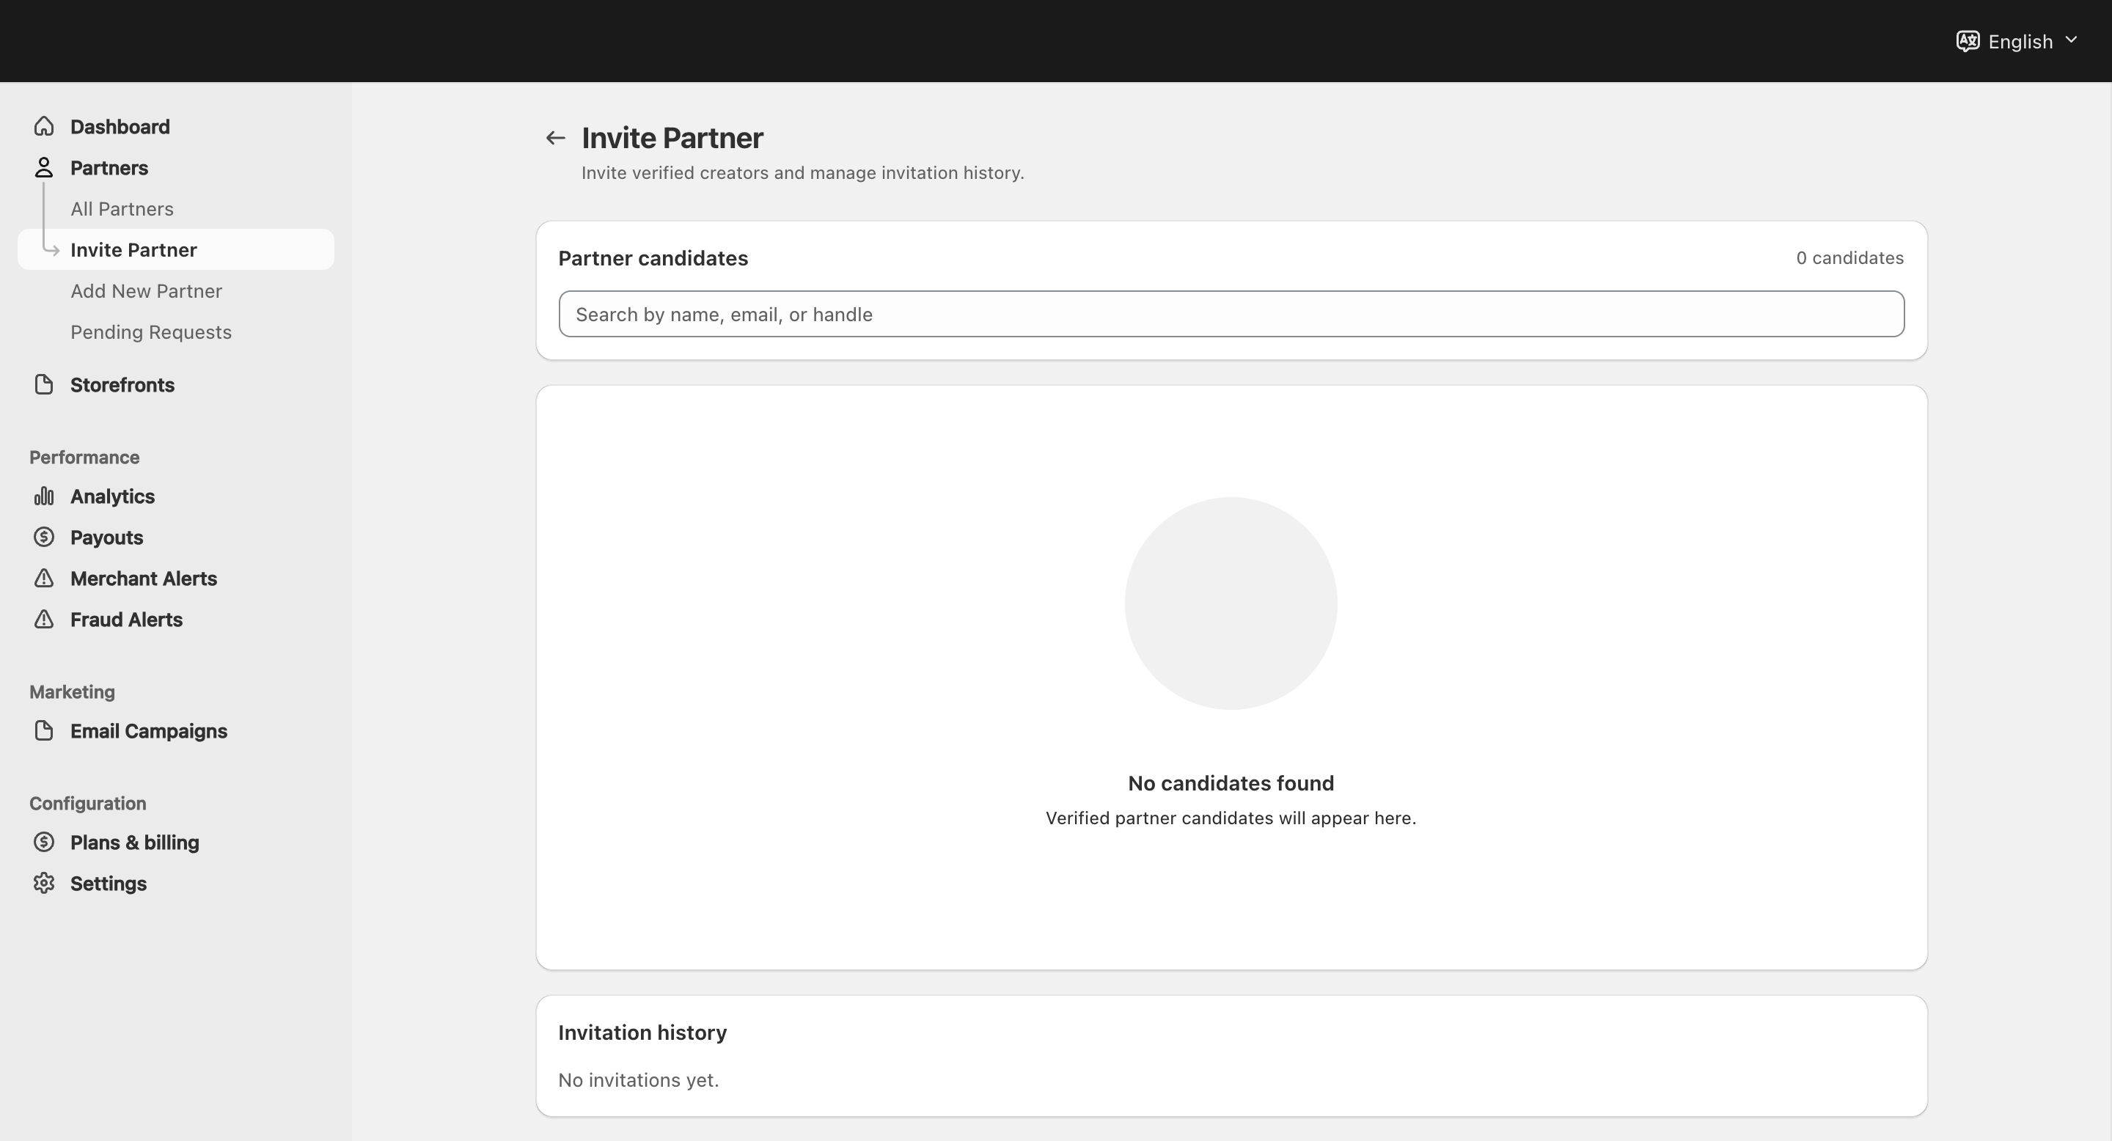
Task: View Pending Requests
Action: coord(151,331)
